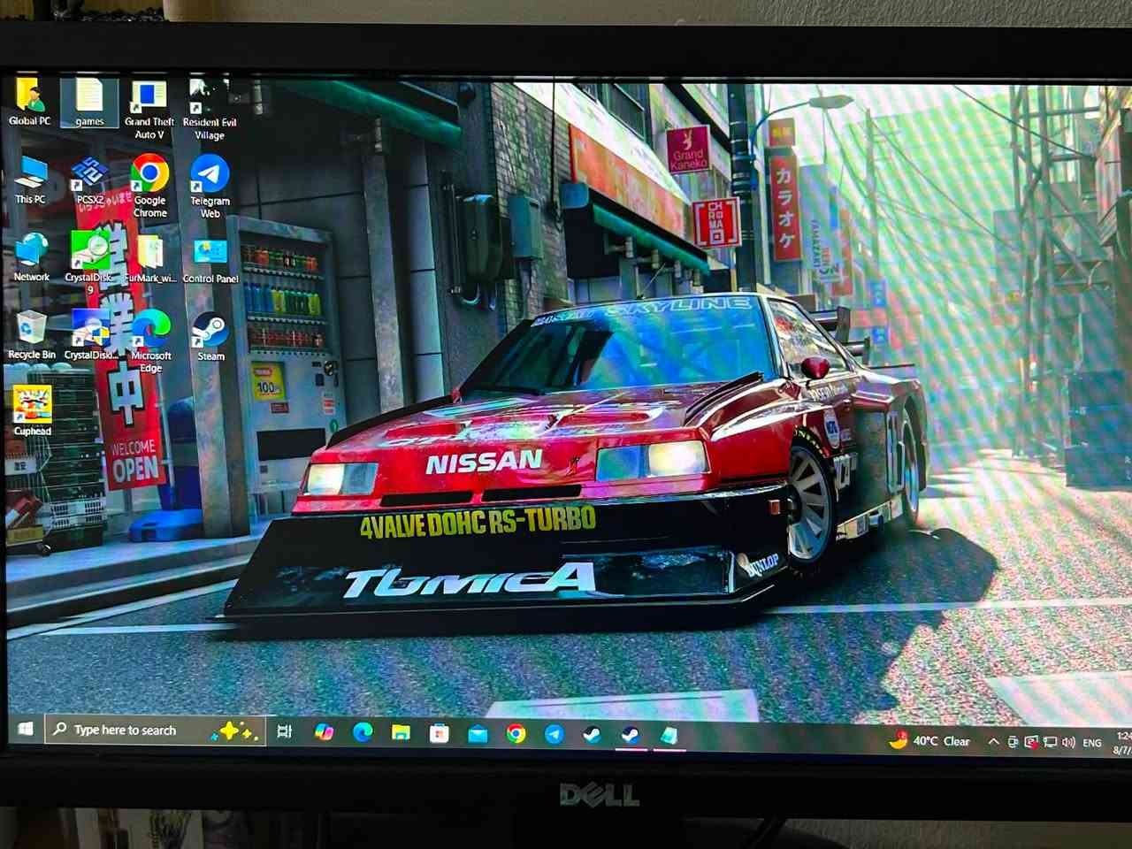Image resolution: width=1132 pixels, height=849 pixels.
Task: Launch the Grand Theft Auto V shortcut
Action: (149, 110)
